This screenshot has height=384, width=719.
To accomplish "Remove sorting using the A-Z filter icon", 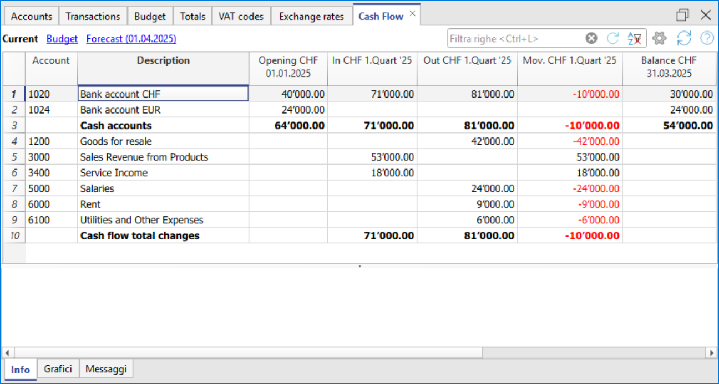I will point(635,38).
